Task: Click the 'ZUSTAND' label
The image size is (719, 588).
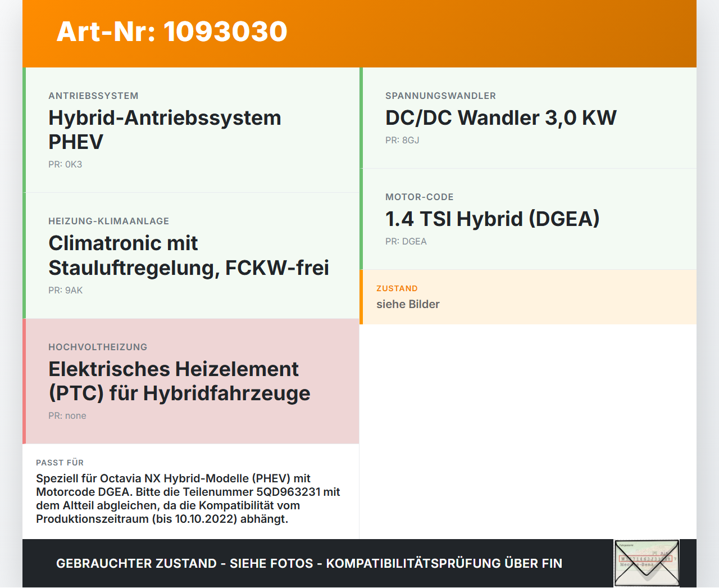Action: (x=397, y=289)
